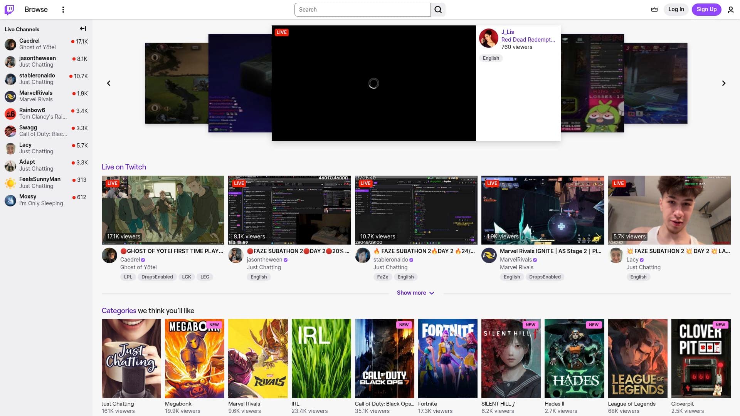Open Megabonk category cover
The width and height of the screenshot is (740, 416).
(x=195, y=359)
